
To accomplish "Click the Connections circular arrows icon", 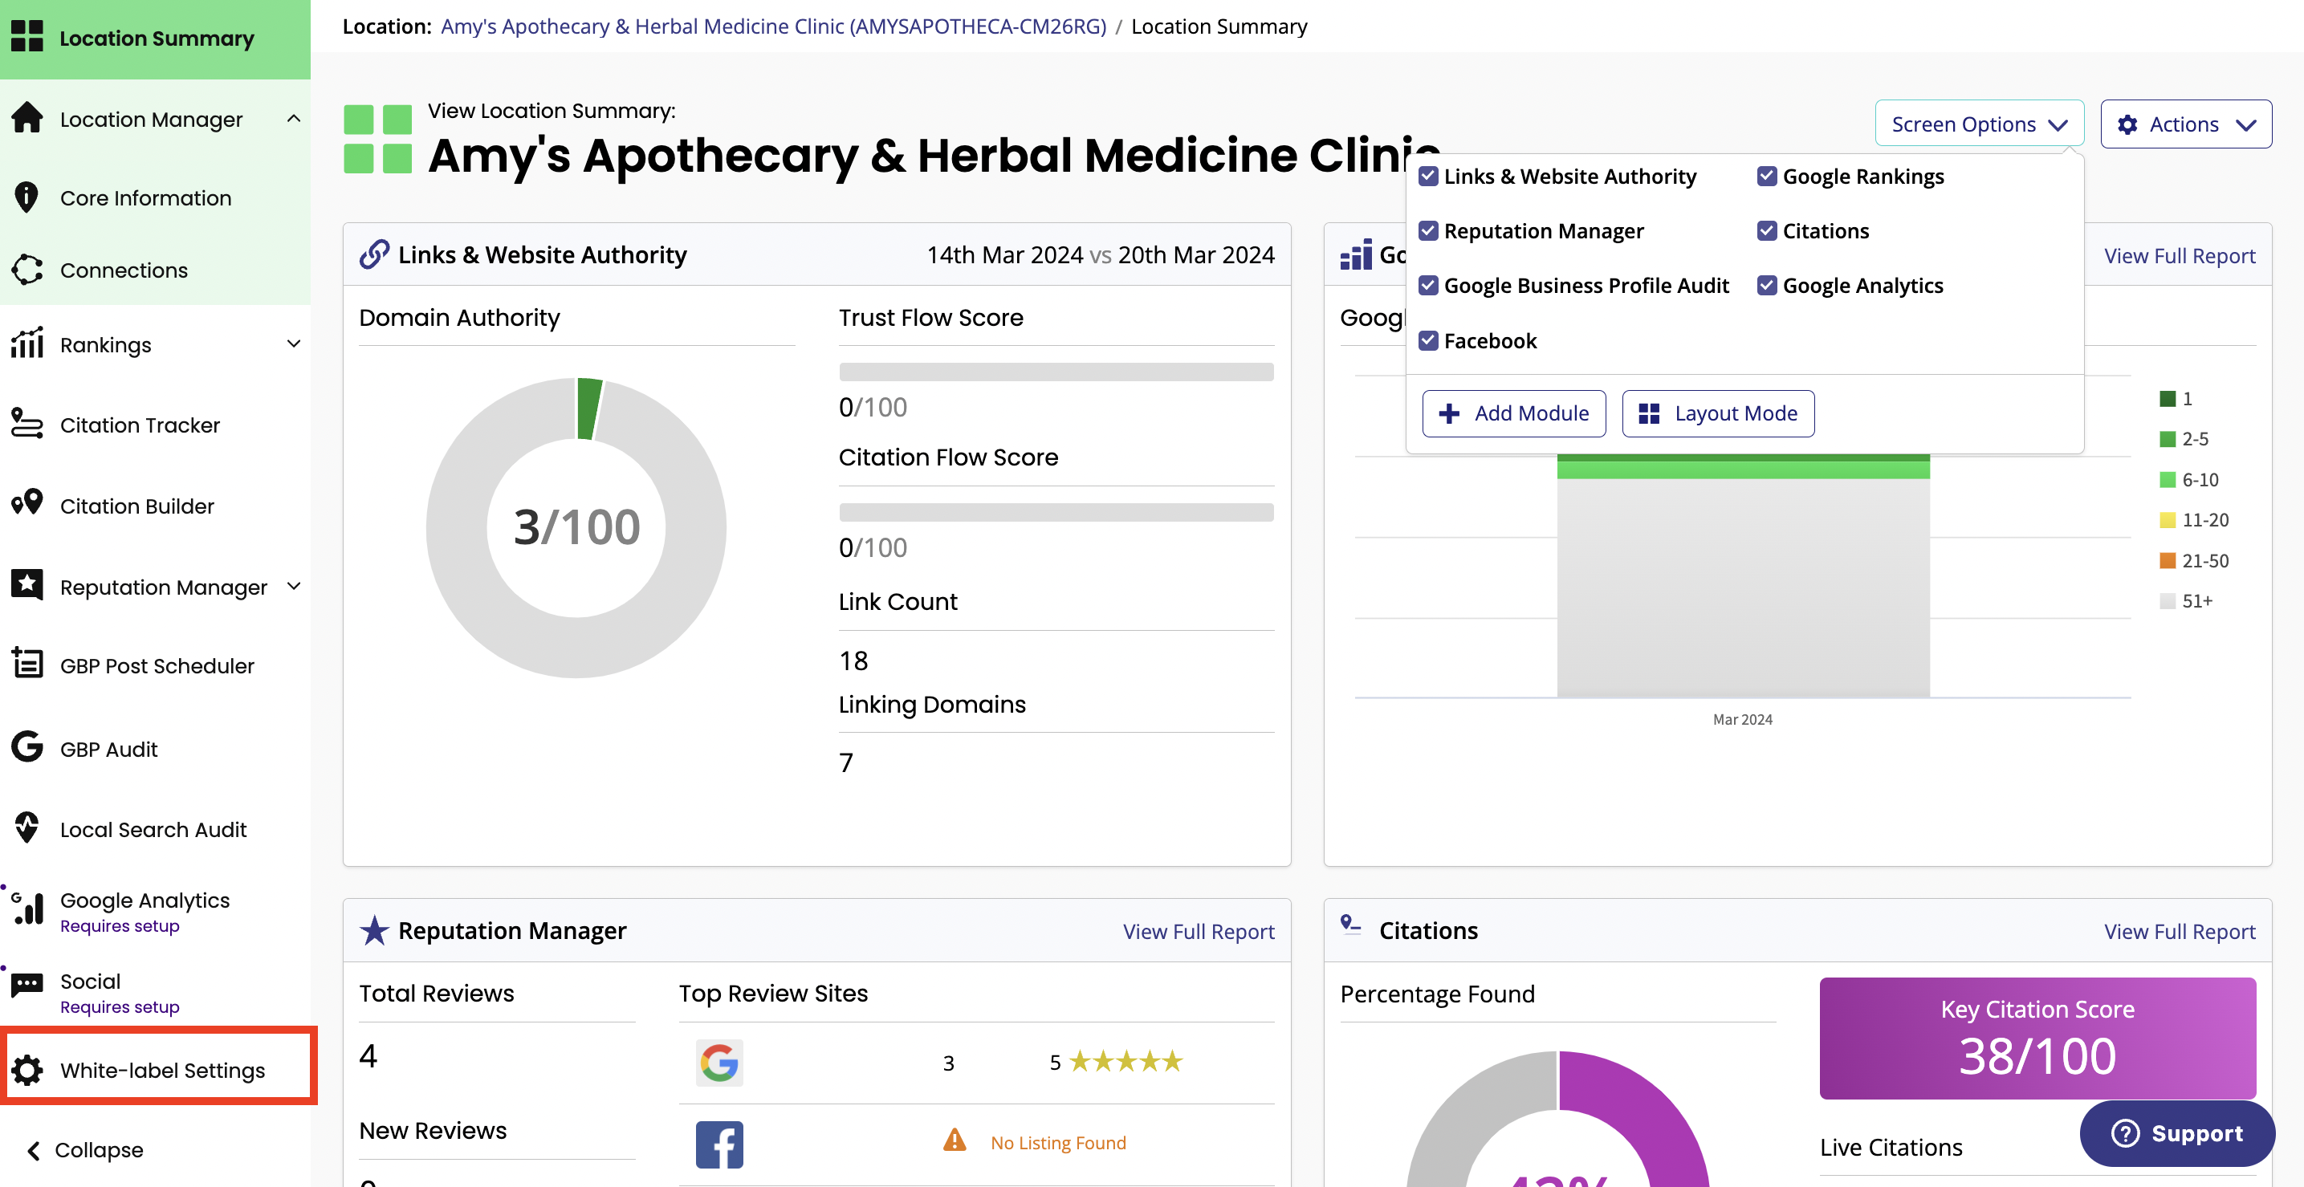I will point(26,270).
